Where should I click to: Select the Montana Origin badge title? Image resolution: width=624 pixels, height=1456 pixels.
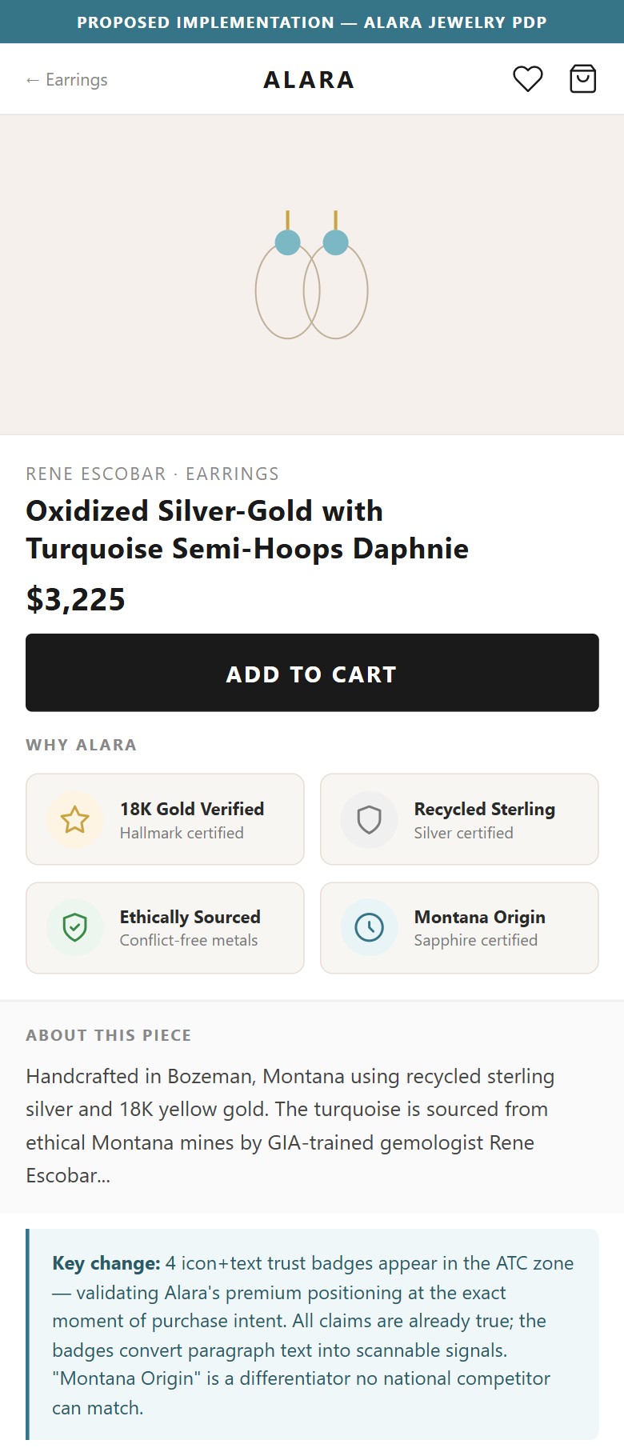pyautogui.click(x=480, y=917)
